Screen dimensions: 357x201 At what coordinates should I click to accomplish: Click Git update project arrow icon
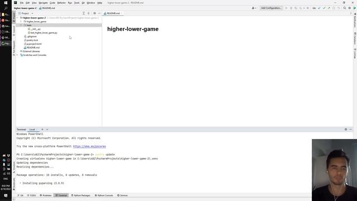[x=319, y=8]
